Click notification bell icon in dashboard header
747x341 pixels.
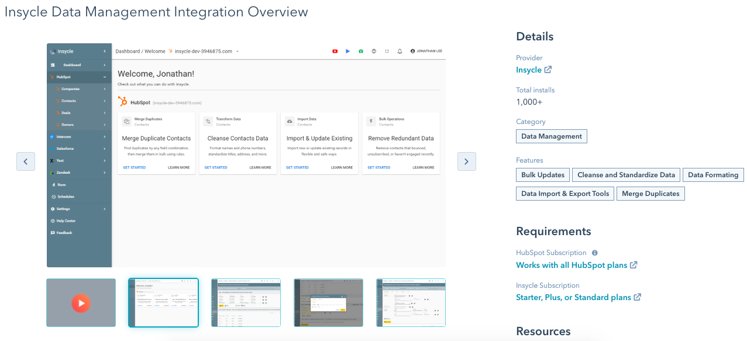click(400, 51)
